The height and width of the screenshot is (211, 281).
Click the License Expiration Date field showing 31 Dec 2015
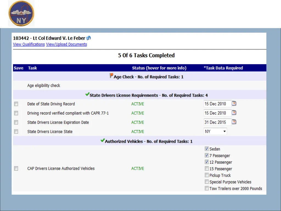pyautogui.click(x=218, y=122)
